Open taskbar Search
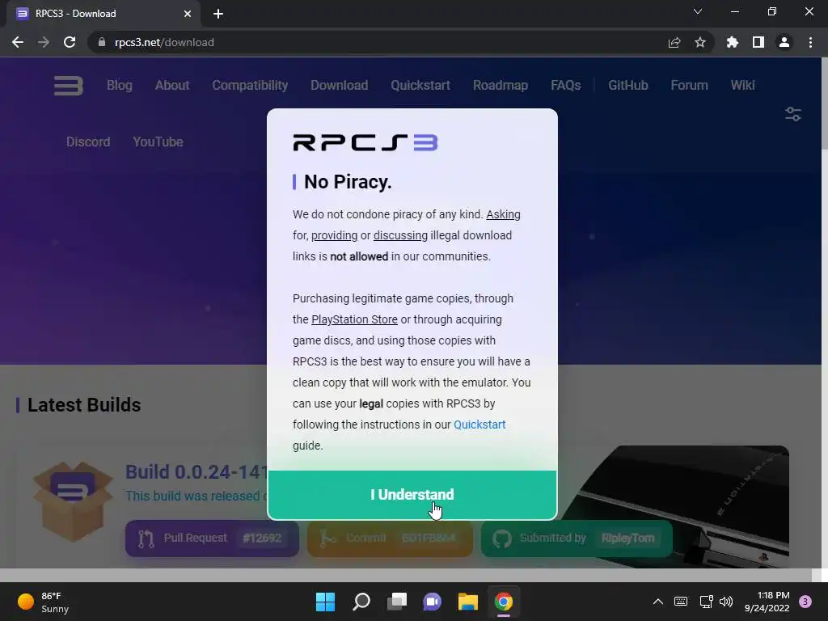The image size is (828, 621). [361, 602]
